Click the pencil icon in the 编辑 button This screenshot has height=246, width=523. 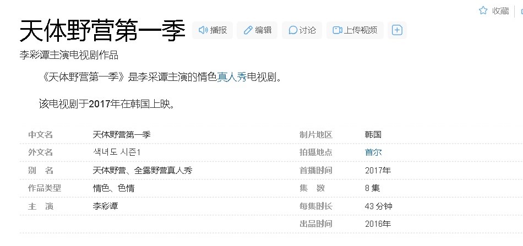[x=248, y=30]
